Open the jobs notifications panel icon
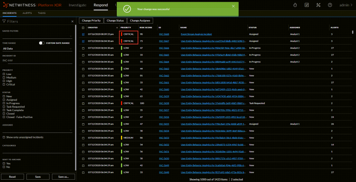The height and width of the screenshot is (182, 356). point(306,5)
